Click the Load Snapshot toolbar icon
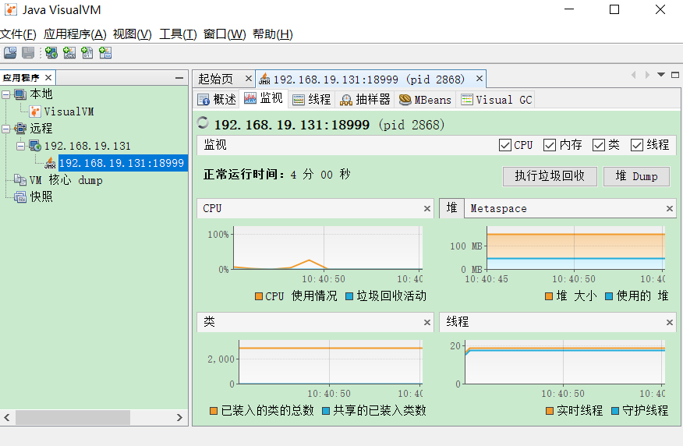Viewport: 683px width, 446px height. pyautogui.click(x=10, y=53)
